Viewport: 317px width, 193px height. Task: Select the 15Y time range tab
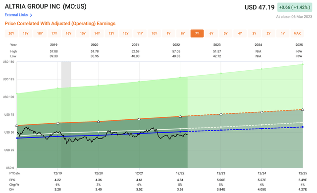coord(83,33)
